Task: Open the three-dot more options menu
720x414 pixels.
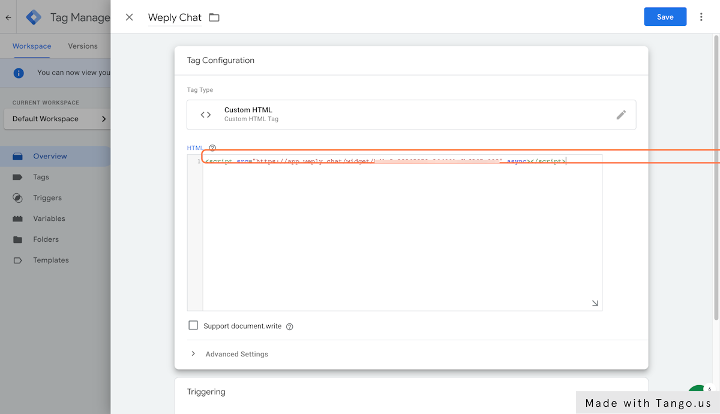Action: click(701, 17)
